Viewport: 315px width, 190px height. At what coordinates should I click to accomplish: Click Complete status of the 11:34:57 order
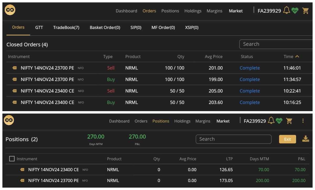point(250,79)
